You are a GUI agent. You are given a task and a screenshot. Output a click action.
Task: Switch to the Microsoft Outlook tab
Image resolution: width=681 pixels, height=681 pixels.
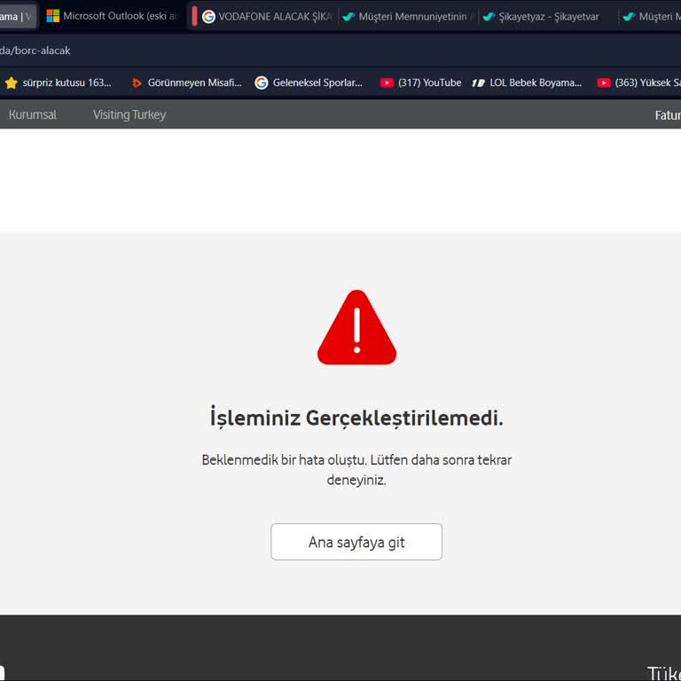pos(112,17)
